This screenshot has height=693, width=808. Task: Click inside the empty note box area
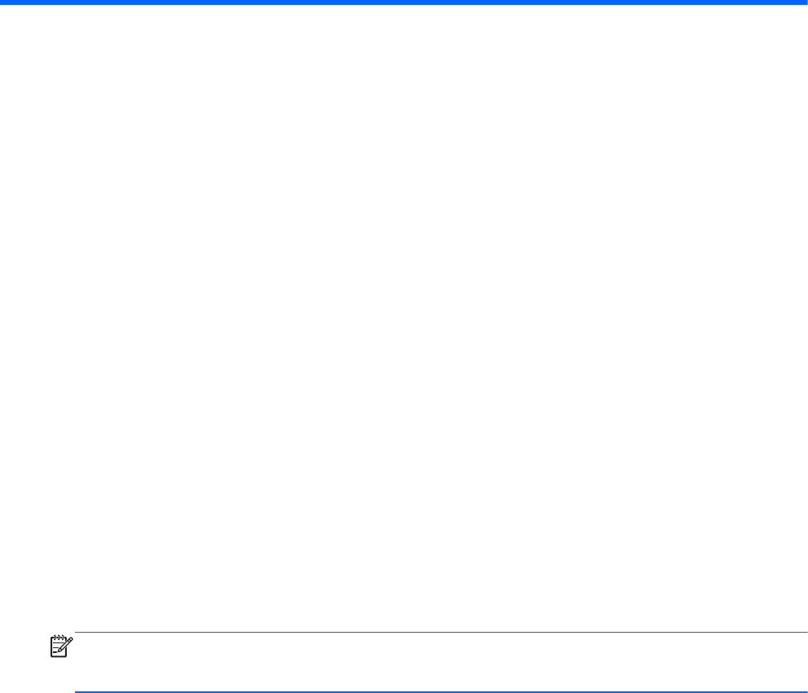[x=441, y=661]
